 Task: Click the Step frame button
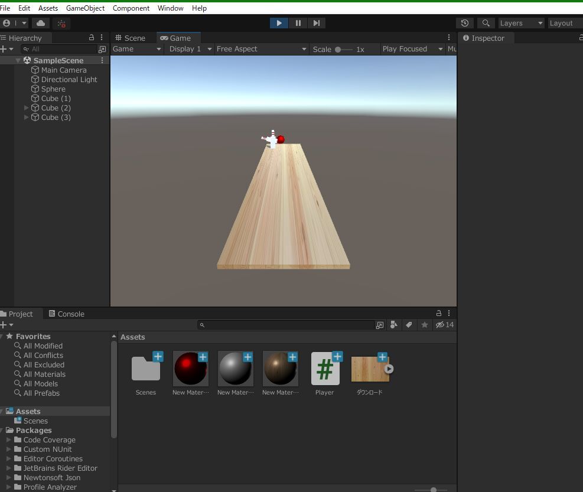click(317, 23)
